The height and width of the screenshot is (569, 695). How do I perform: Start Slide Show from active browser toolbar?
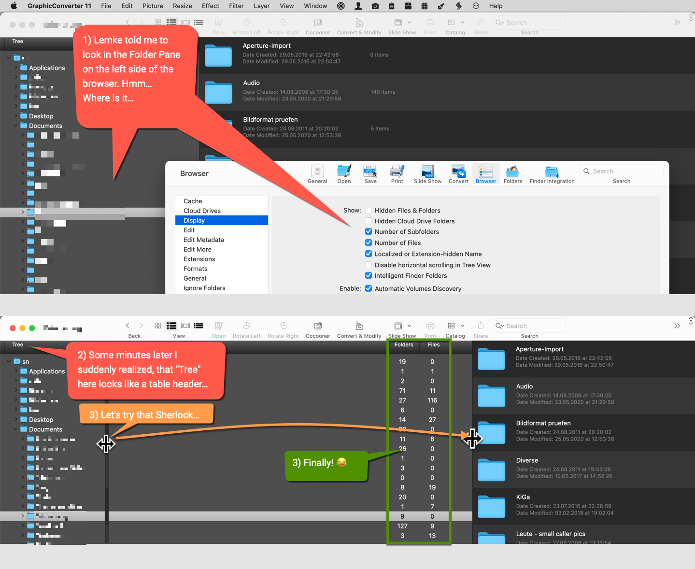click(398, 326)
